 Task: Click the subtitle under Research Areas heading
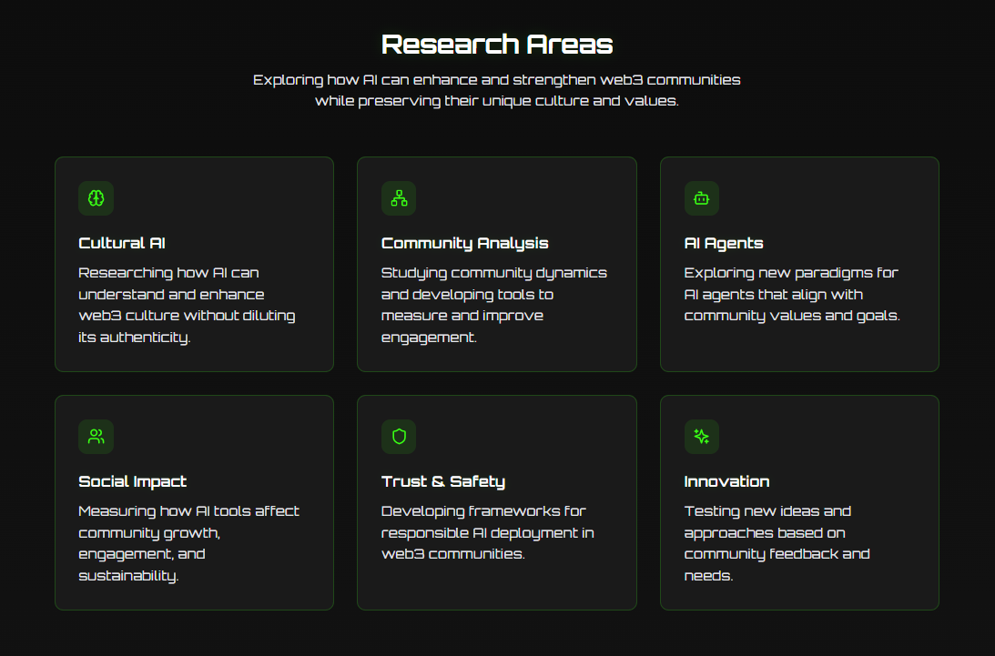497,90
